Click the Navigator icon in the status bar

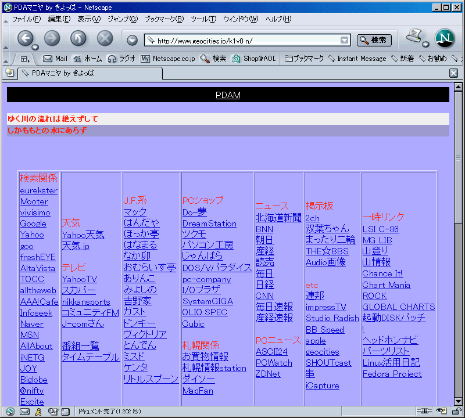10,411
